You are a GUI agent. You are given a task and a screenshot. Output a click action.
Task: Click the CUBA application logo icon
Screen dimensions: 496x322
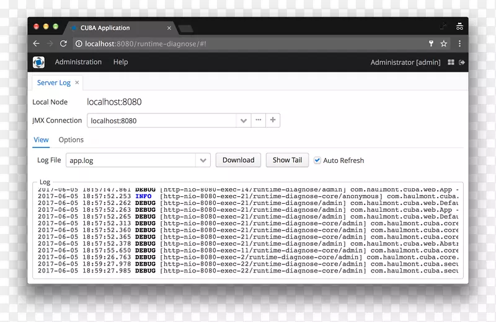point(38,62)
